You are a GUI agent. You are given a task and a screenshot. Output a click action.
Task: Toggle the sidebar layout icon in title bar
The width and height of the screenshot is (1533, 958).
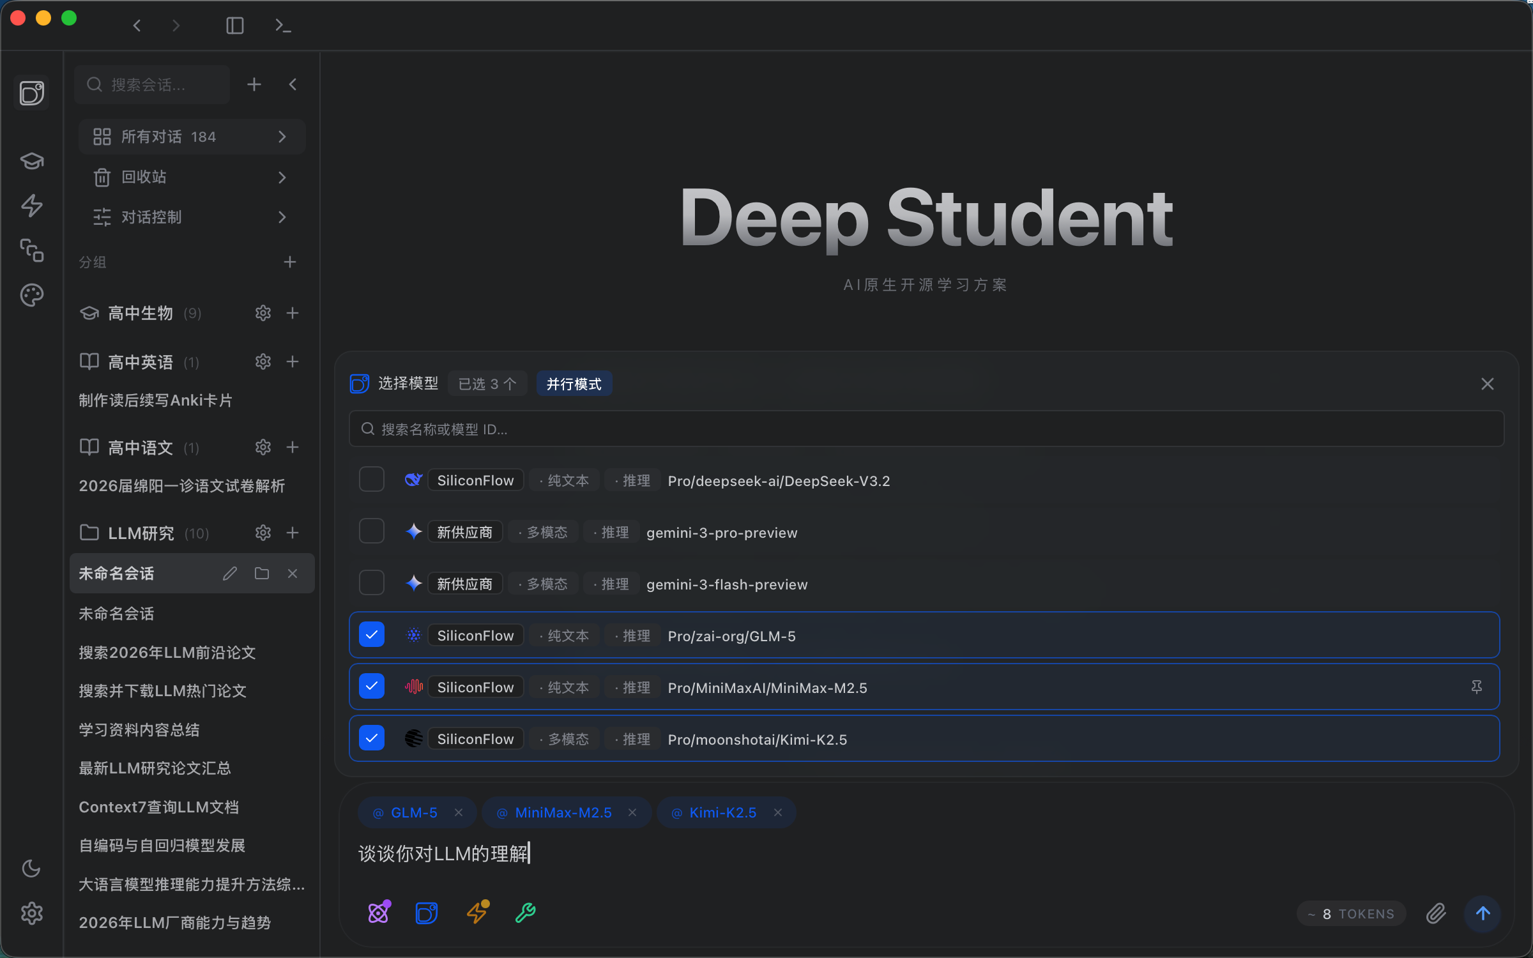point(235,26)
